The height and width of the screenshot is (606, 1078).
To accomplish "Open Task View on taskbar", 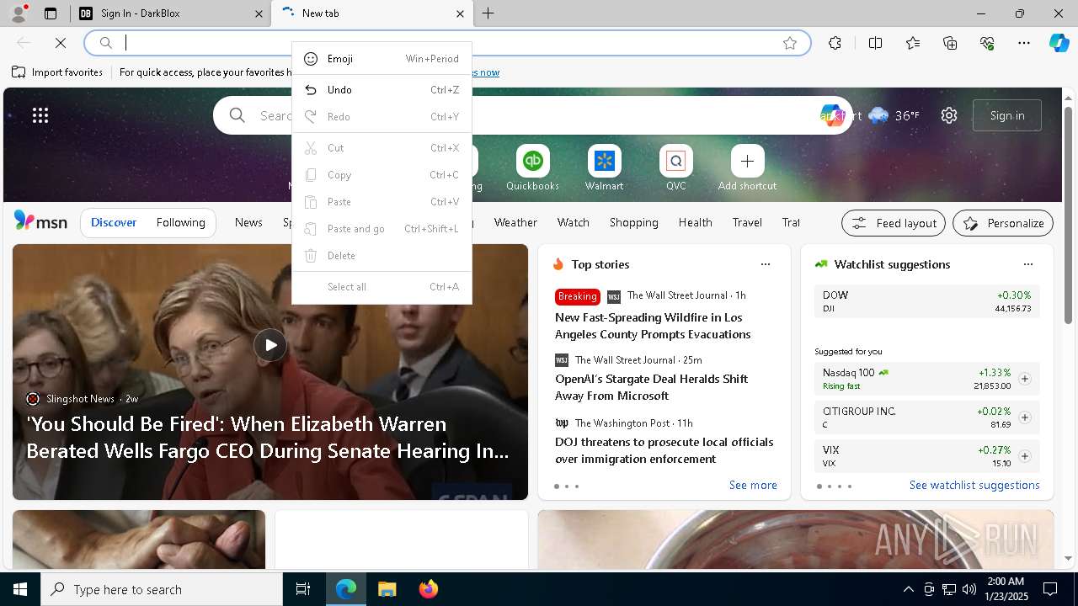I will (x=303, y=589).
